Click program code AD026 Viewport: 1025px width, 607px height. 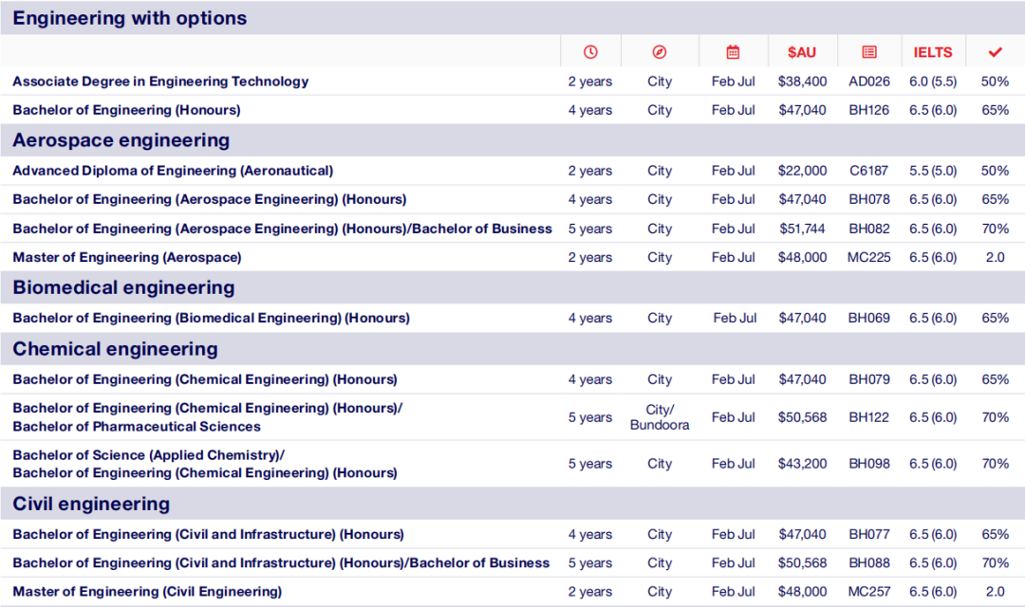[868, 82]
